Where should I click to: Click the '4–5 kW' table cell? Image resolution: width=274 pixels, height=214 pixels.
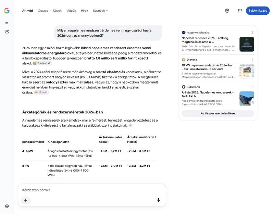point(28,151)
